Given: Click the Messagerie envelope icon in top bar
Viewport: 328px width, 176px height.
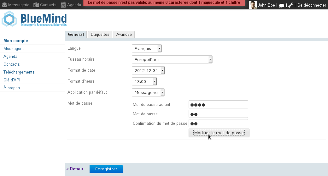Looking at the screenshot, I should tap(4, 5).
